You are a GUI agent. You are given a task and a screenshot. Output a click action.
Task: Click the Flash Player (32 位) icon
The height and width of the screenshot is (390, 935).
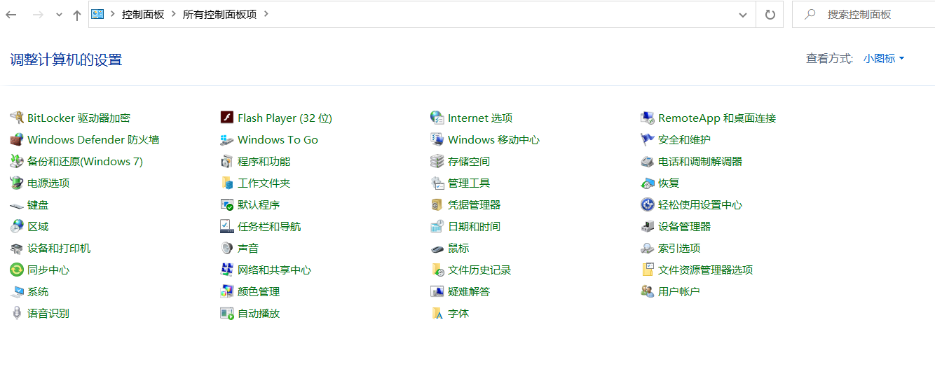tap(226, 118)
